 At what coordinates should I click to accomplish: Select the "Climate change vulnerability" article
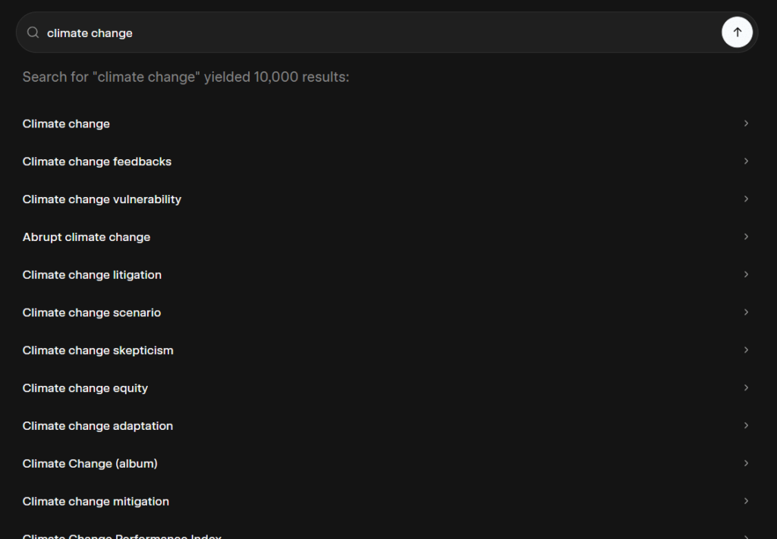(102, 199)
